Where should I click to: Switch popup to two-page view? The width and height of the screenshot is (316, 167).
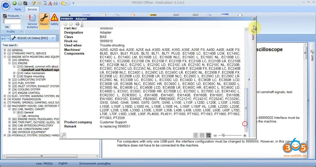[x=202, y=135]
